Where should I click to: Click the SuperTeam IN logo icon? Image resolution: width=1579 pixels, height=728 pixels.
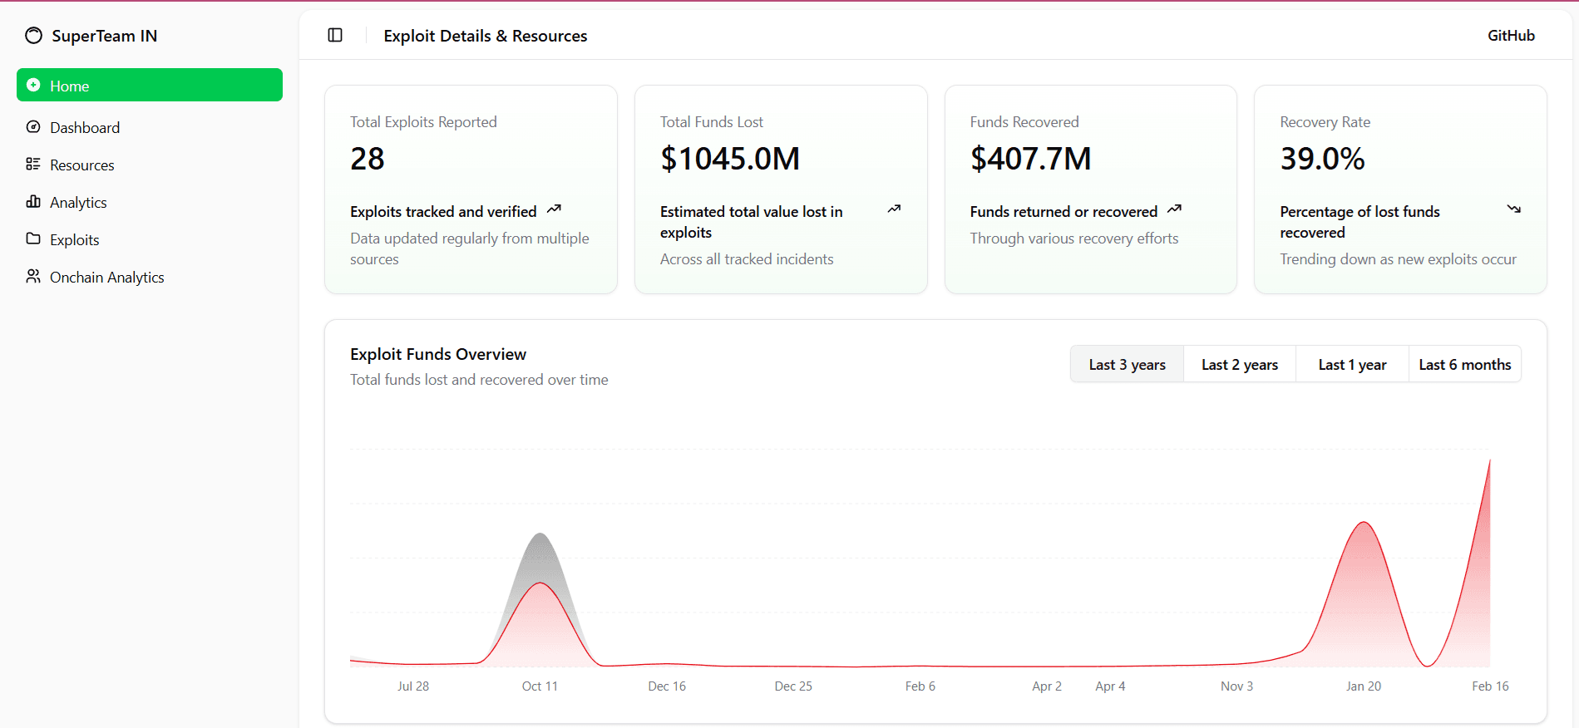(33, 36)
